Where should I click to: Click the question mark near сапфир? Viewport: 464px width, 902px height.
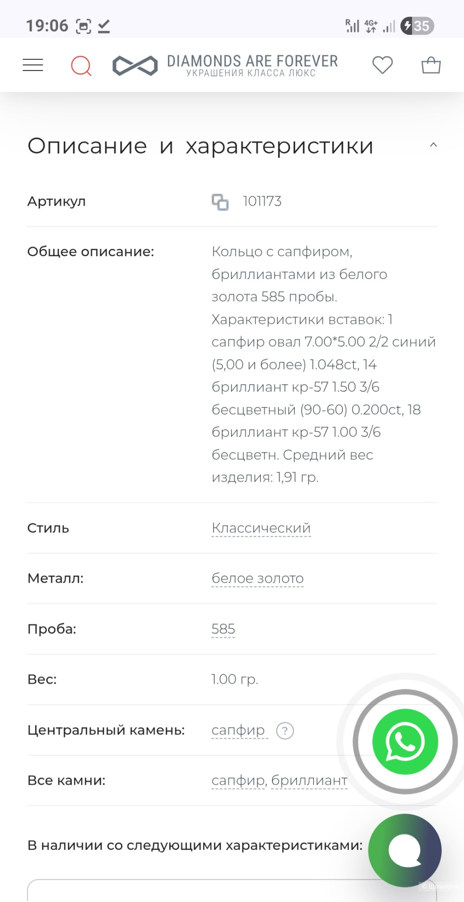(284, 730)
